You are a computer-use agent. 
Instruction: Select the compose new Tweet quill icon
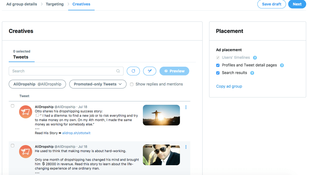click(149, 71)
